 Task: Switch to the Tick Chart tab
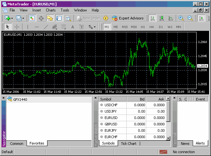tap(128, 144)
